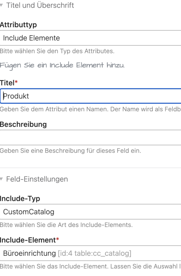
Task: Collapse the 'Titel und Überschrift' section
Action: pos(37,5)
